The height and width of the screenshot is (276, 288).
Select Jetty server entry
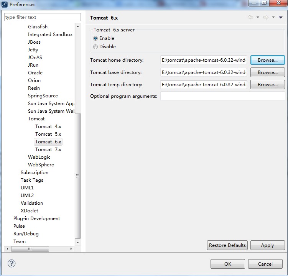[x=33, y=50]
